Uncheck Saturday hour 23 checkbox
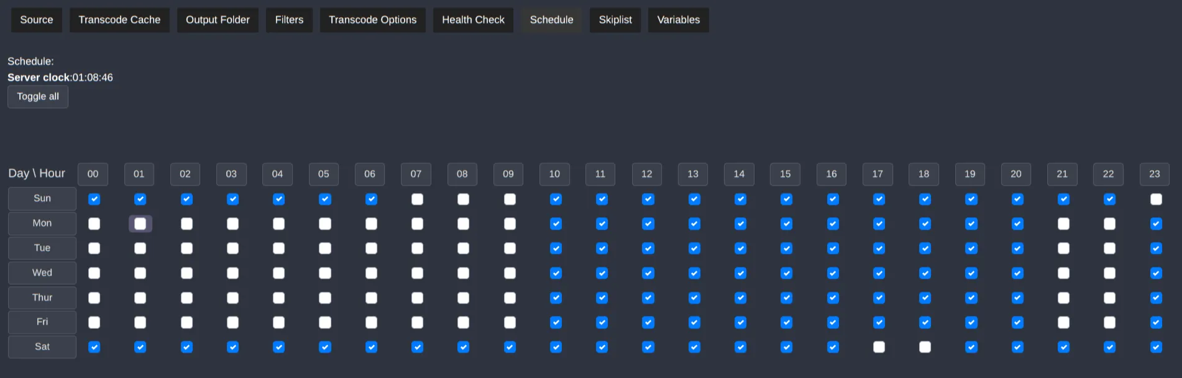 [1156, 347]
